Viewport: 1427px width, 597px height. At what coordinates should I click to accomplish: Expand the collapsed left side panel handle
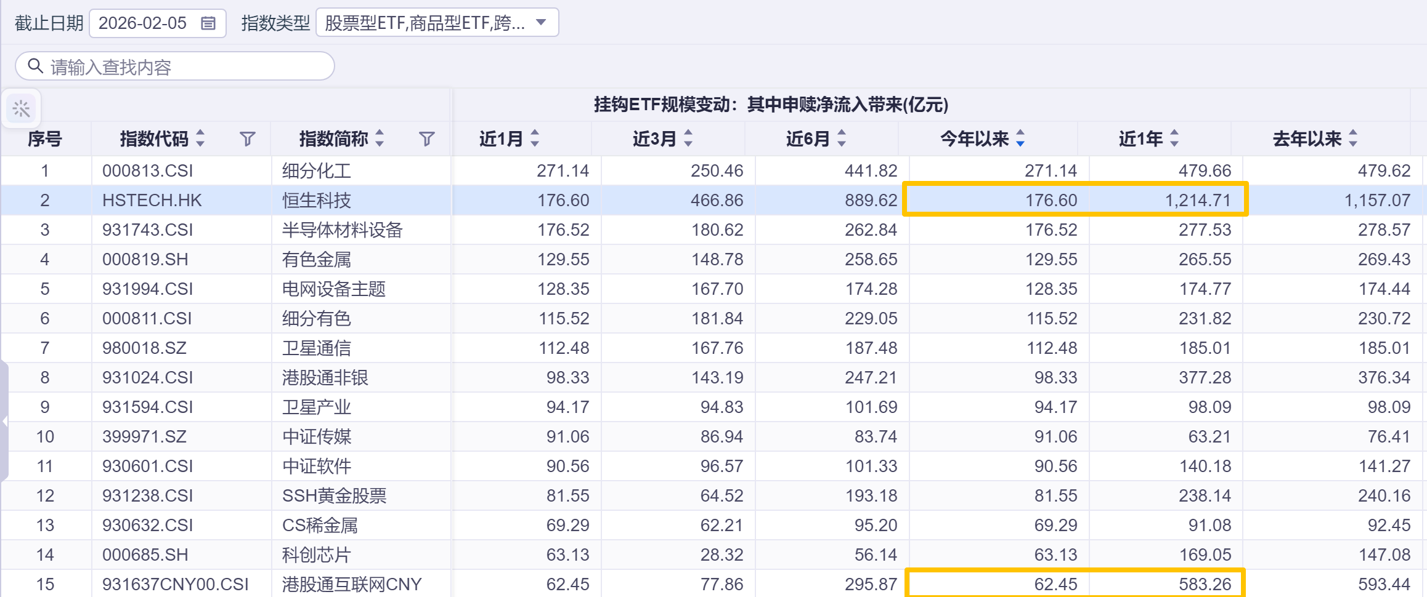[x=4, y=421]
